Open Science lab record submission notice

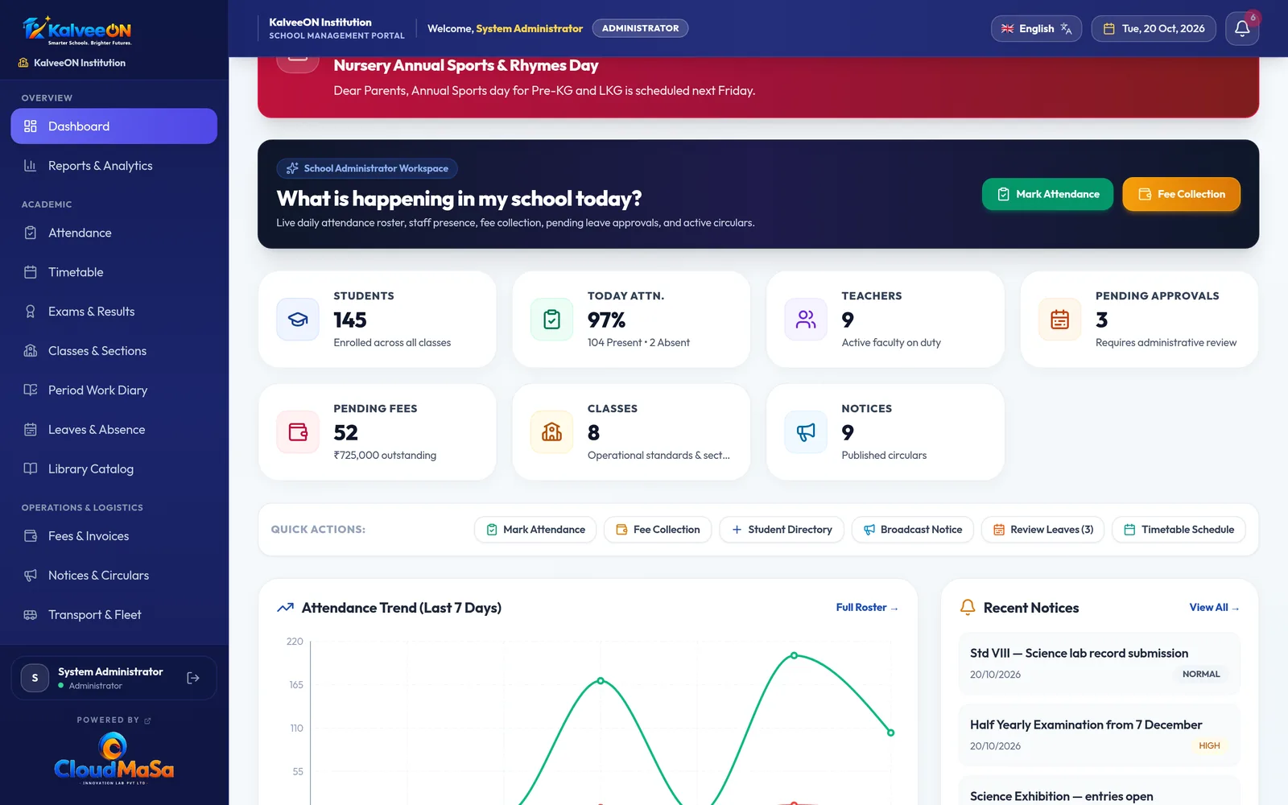click(x=1099, y=663)
